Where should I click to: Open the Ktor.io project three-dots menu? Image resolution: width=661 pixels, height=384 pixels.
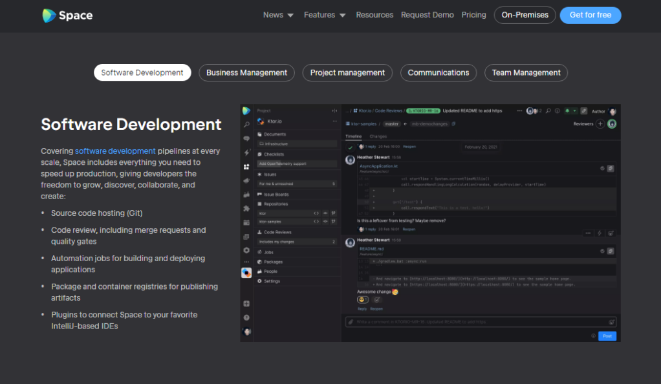point(335,122)
